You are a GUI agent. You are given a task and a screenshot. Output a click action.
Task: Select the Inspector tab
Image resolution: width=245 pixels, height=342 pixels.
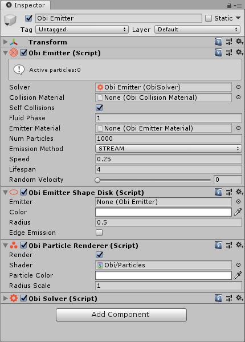pos(26,5)
